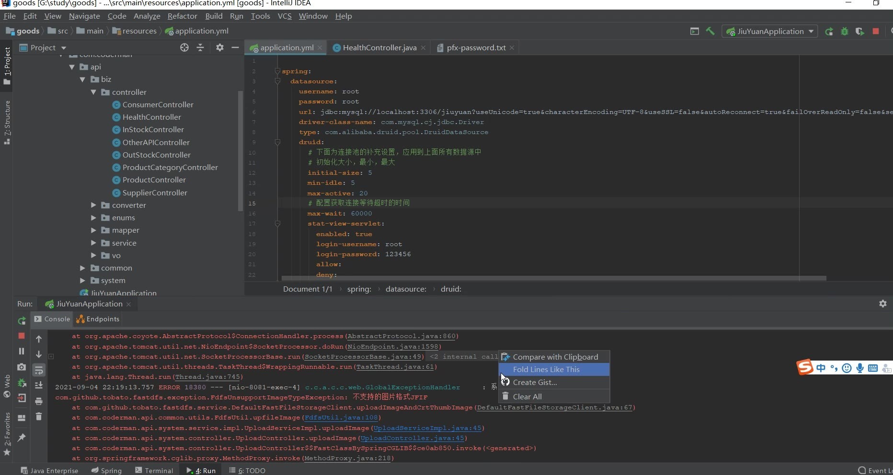The width and height of the screenshot is (893, 475).
Task: Clear console with the trash icon
Action: click(39, 417)
